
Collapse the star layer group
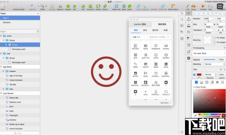tap(1, 53)
